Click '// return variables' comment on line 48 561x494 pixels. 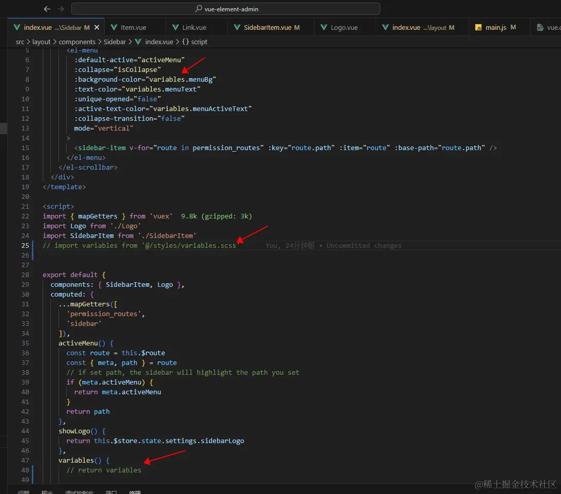pos(104,470)
